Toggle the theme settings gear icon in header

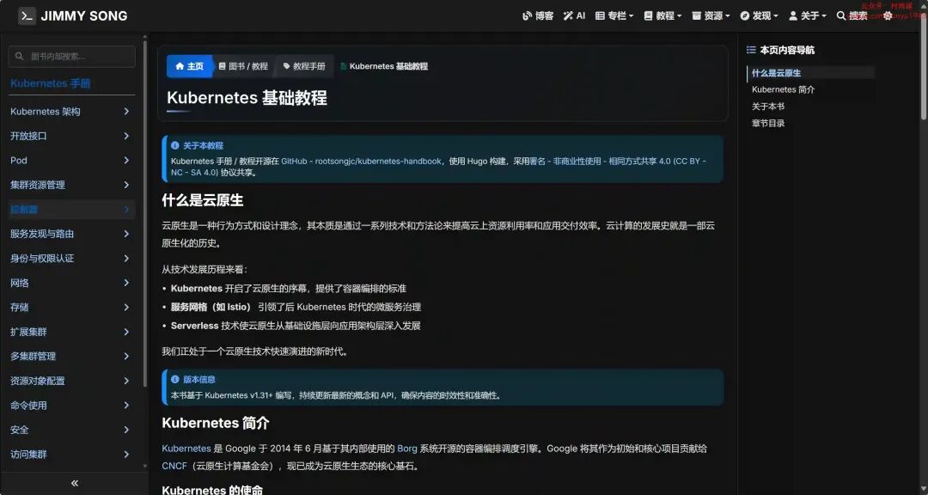pyautogui.click(x=888, y=16)
